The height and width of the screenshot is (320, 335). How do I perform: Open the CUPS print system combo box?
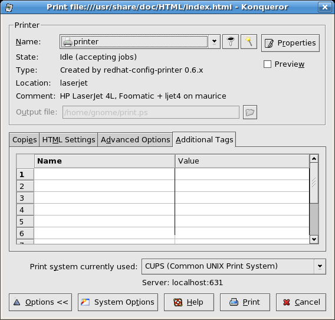coord(234,266)
